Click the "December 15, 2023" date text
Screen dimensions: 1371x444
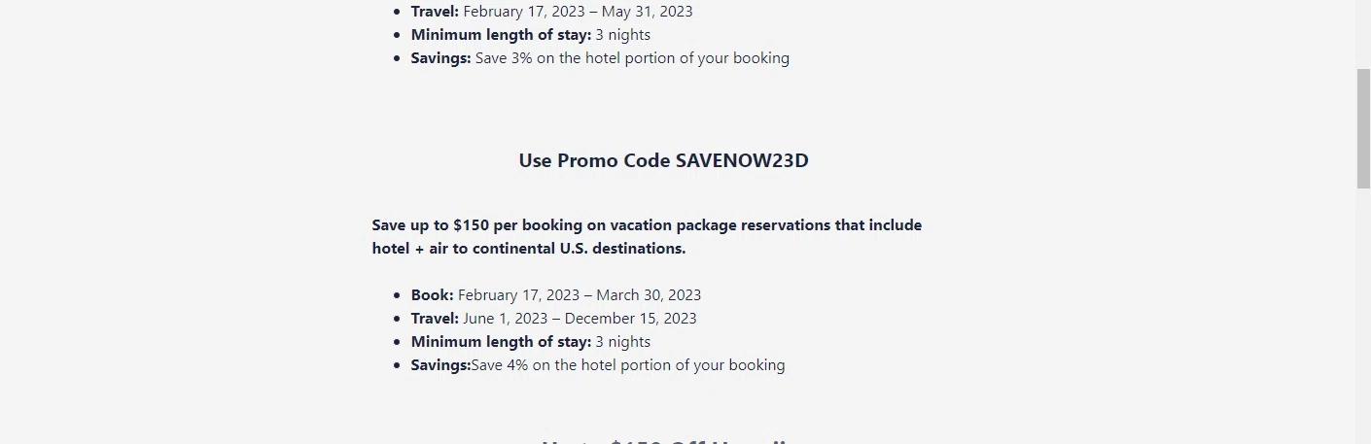[630, 319]
